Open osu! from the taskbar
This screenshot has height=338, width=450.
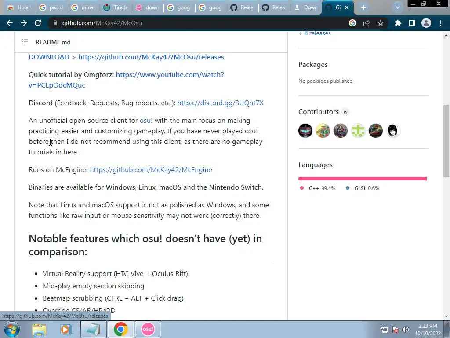148,329
